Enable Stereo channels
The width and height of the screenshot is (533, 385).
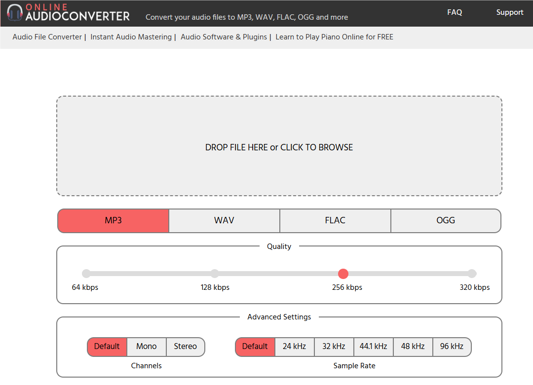coord(185,347)
